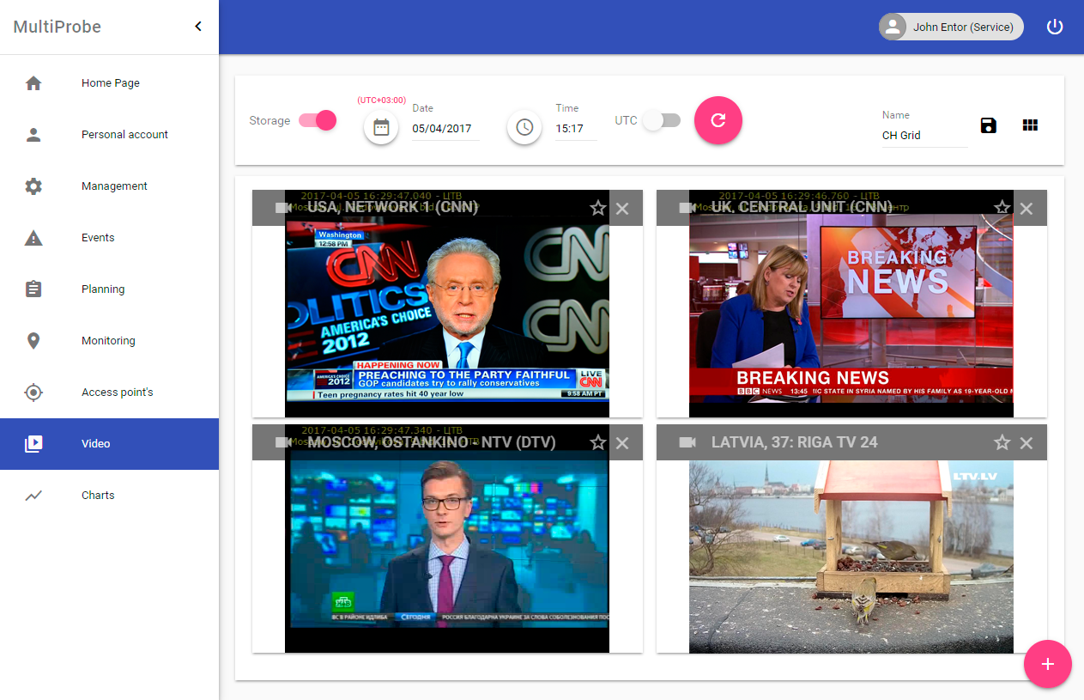Open the clock time picker

pyautogui.click(x=524, y=127)
